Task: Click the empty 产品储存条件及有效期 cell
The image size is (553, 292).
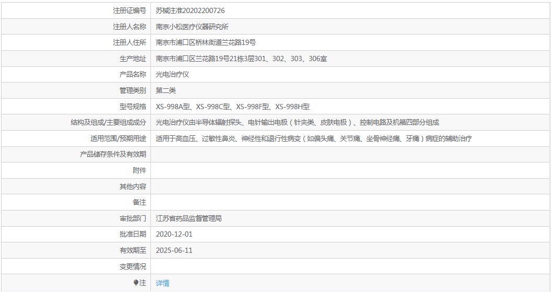Action: [350, 155]
